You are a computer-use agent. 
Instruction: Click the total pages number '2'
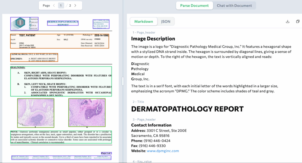click(70, 6)
